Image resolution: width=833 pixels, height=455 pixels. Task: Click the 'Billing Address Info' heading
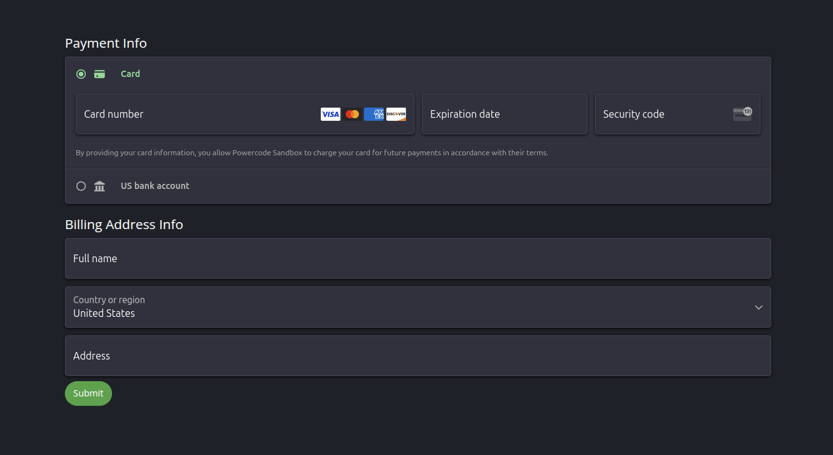pos(124,225)
